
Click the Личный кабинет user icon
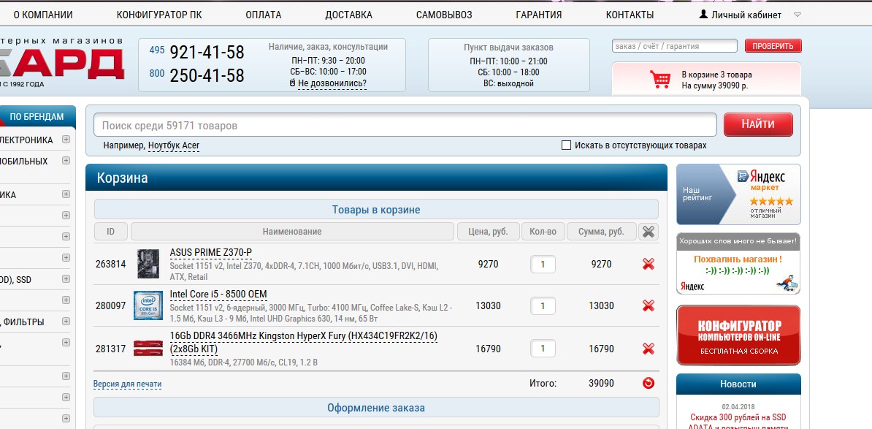click(703, 15)
